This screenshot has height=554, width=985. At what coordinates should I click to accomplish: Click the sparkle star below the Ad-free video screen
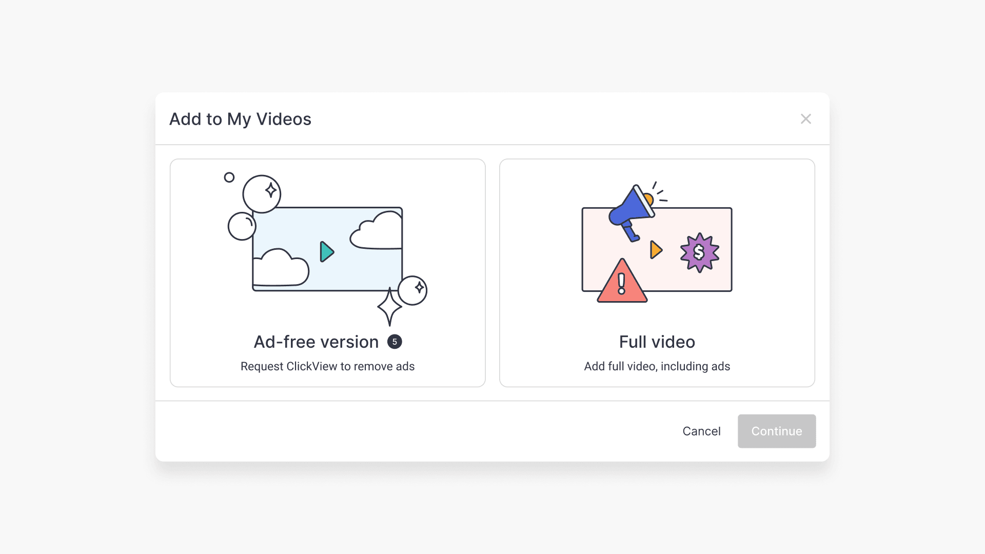[389, 307]
